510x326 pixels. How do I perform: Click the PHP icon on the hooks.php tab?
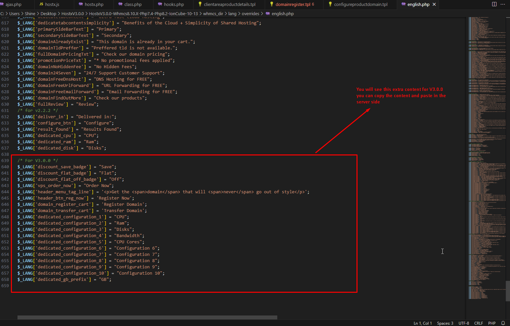[x=160, y=4]
